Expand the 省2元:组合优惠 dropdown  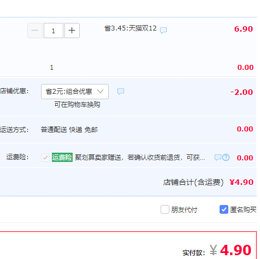(75, 92)
